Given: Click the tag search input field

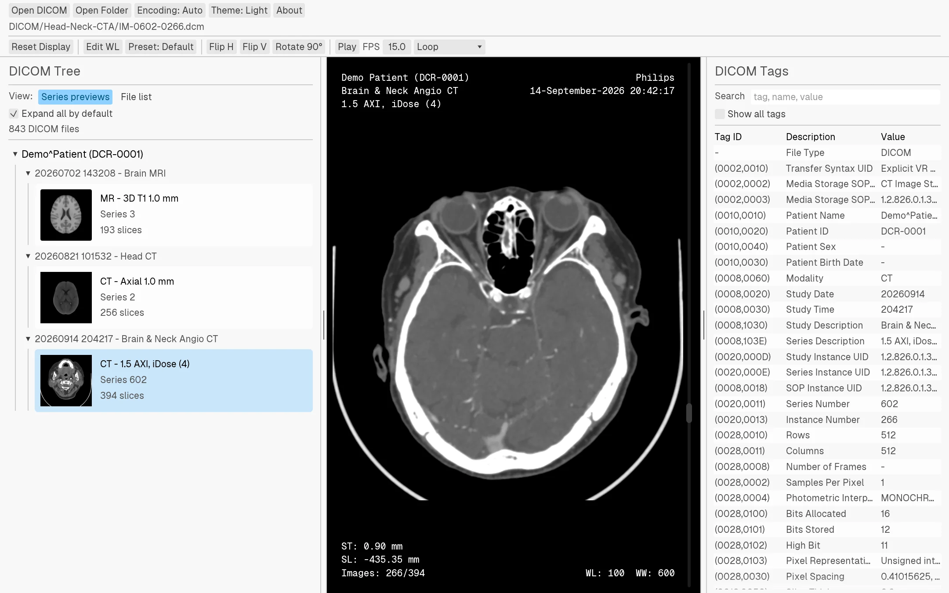Looking at the screenshot, I should click(845, 97).
